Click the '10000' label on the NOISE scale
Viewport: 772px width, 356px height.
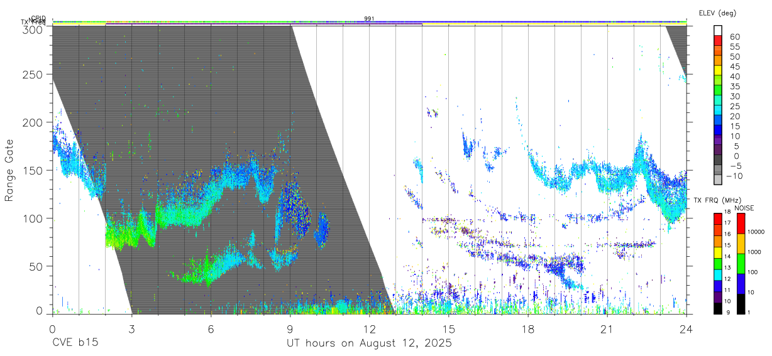tap(757, 232)
